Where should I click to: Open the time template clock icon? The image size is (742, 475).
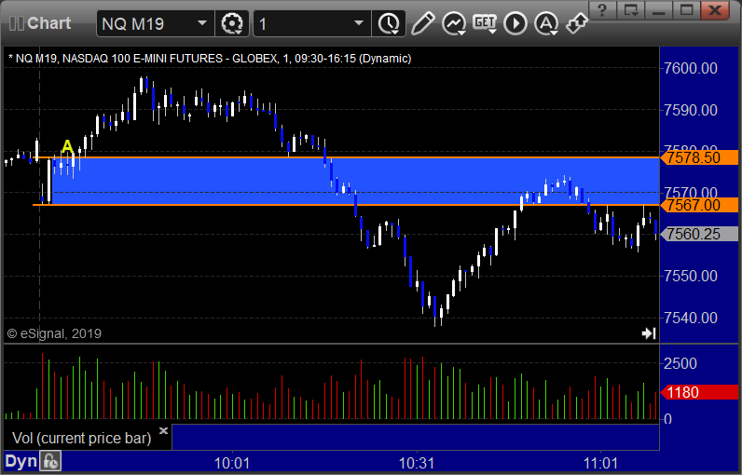pyautogui.click(x=389, y=23)
